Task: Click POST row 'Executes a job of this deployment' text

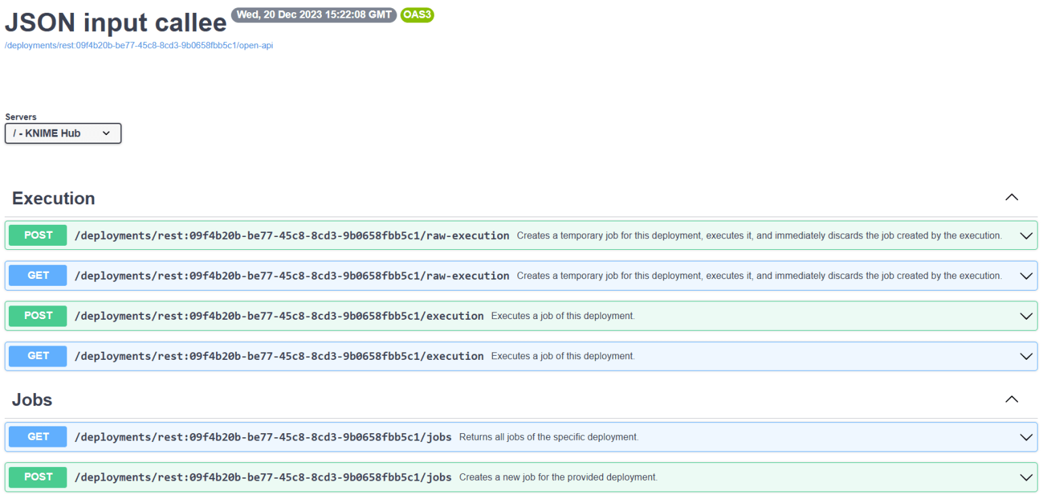Action: tap(563, 316)
